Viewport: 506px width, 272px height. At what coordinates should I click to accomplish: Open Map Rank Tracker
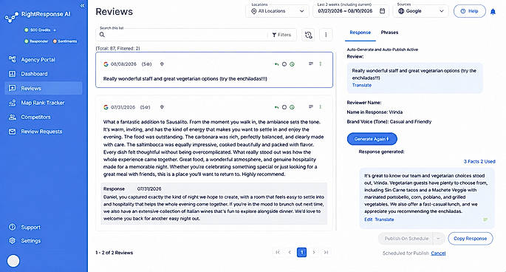point(43,103)
